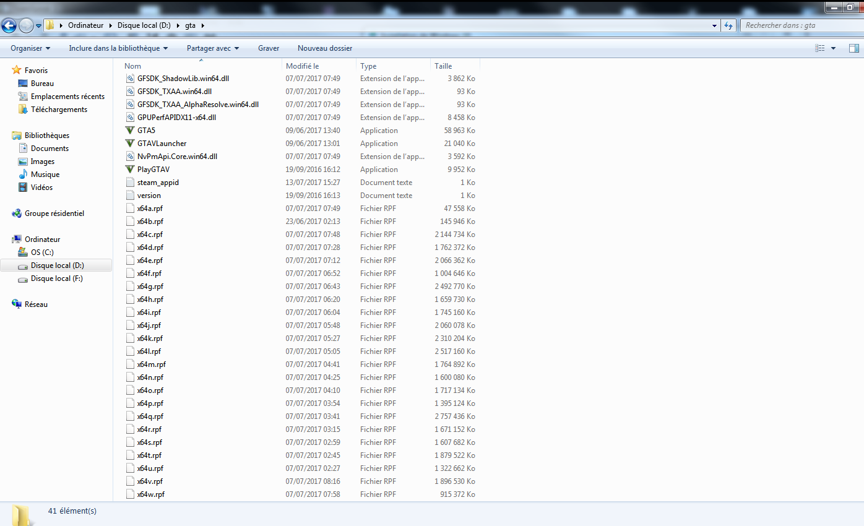
Task: Click the Réseau network icon
Action: click(x=17, y=304)
